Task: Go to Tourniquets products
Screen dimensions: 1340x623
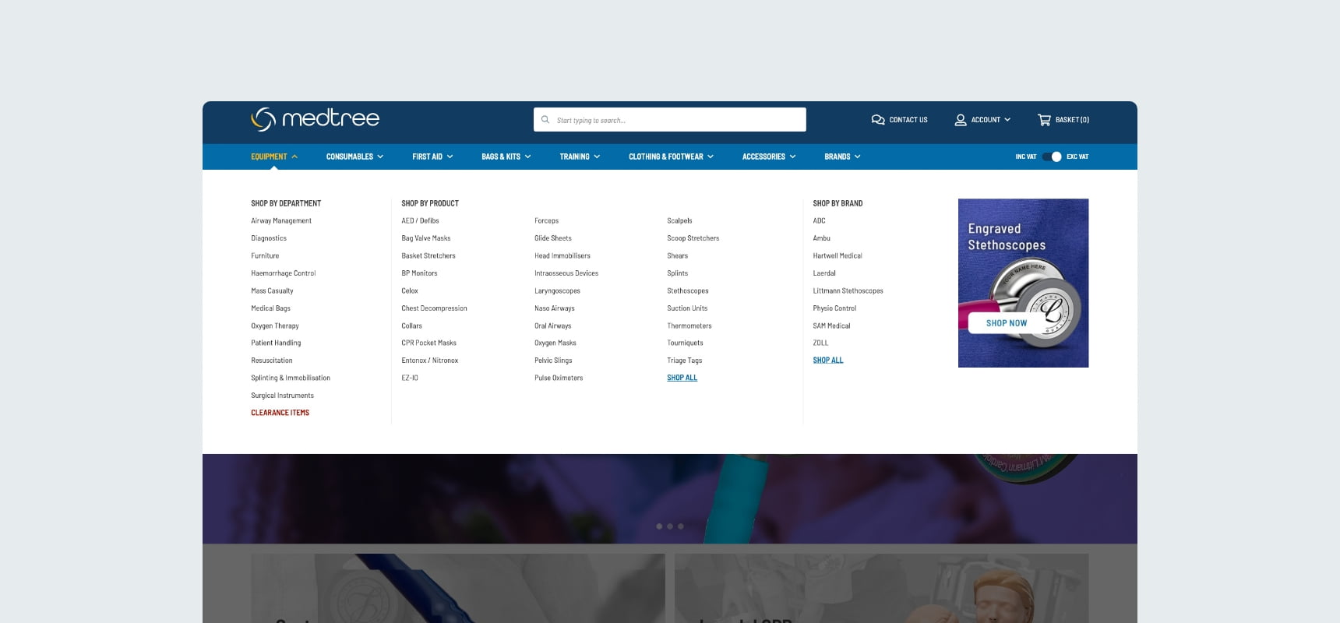Action: [685, 343]
